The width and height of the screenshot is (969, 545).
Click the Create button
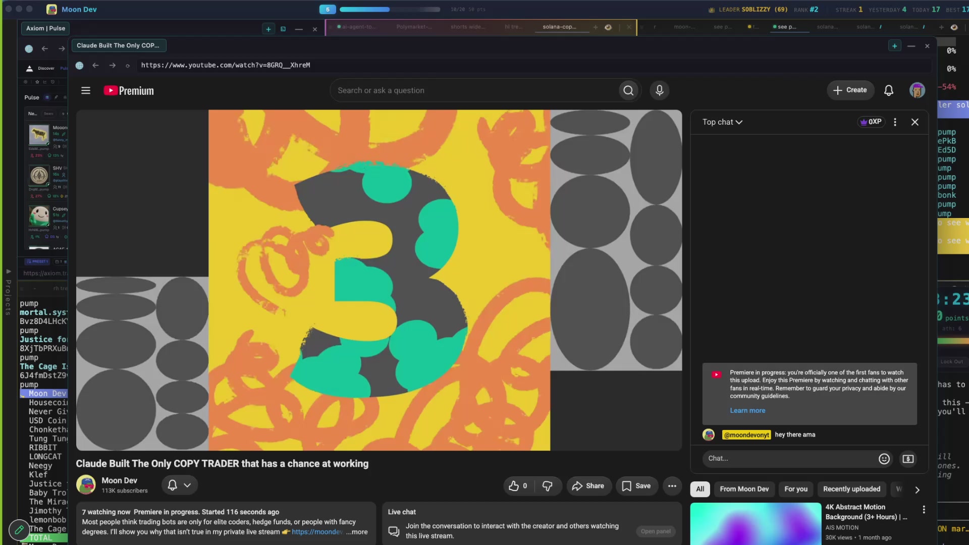[850, 90]
